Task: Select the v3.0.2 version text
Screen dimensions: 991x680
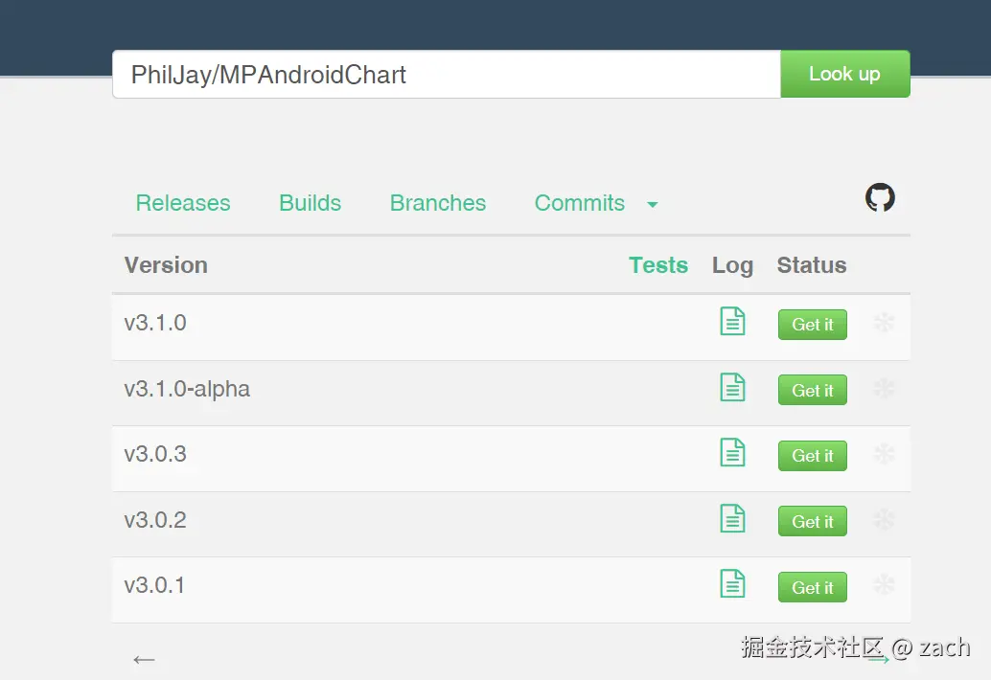Action: pos(155,520)
